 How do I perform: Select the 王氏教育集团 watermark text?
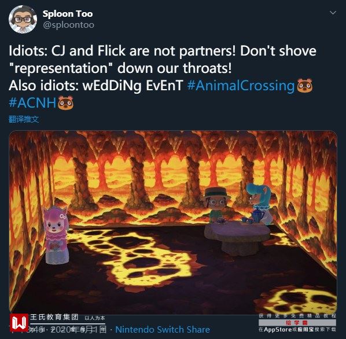(x=54, y=317)
